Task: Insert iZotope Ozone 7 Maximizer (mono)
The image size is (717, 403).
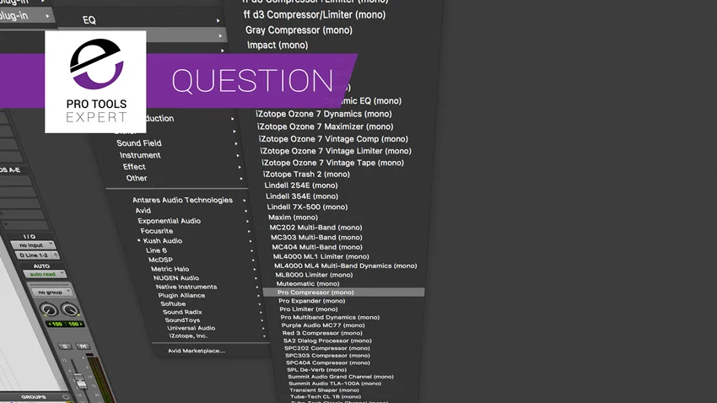Action: [325, 126]
